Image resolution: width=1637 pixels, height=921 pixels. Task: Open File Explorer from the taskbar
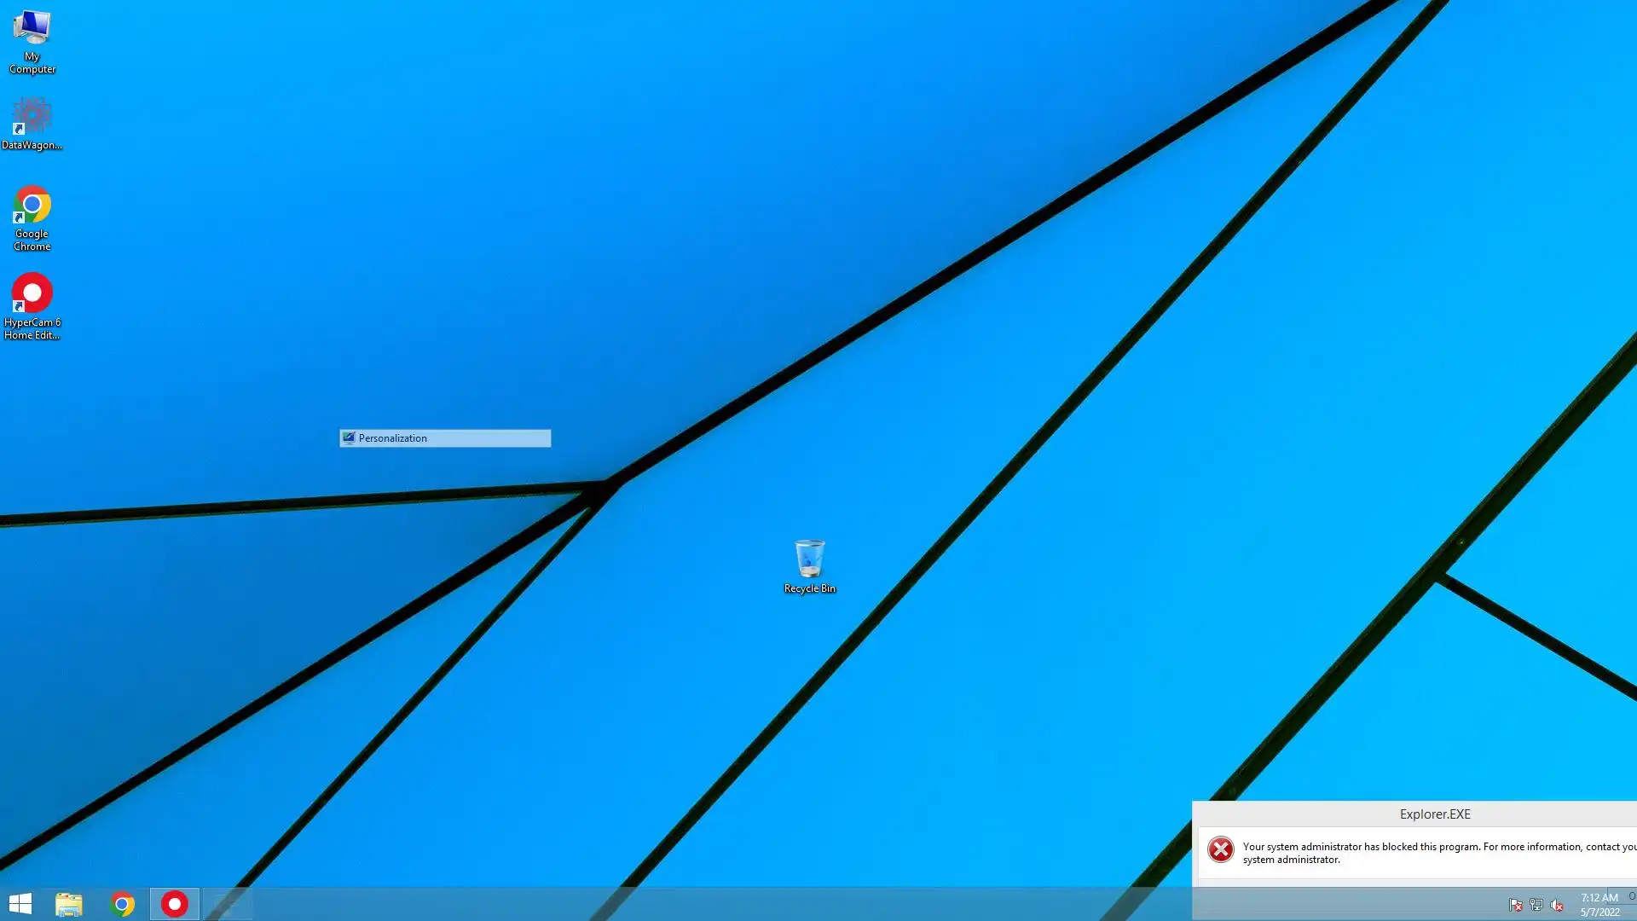pyautogui.click(x=69, y=904)
